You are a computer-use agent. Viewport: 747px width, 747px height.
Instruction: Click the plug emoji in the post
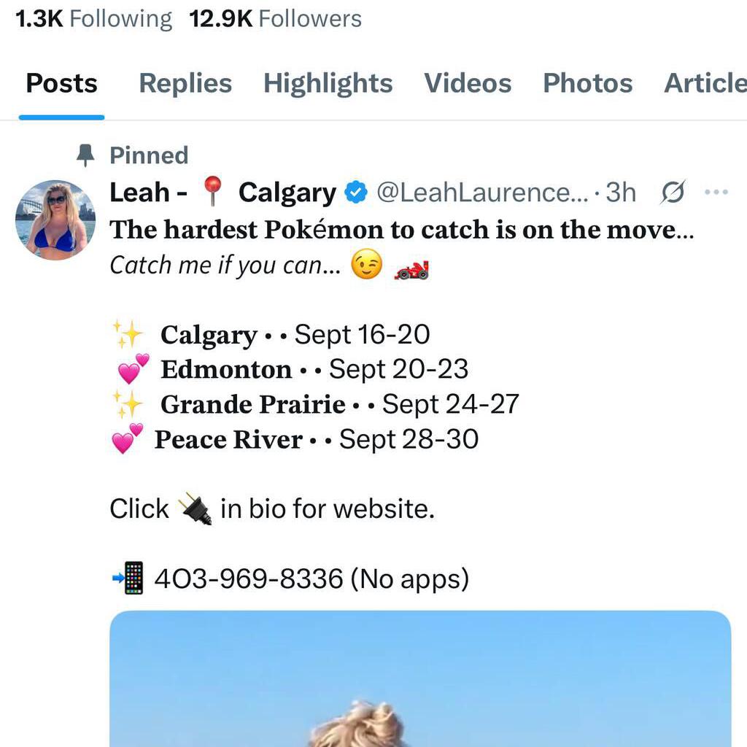(195, 508)
